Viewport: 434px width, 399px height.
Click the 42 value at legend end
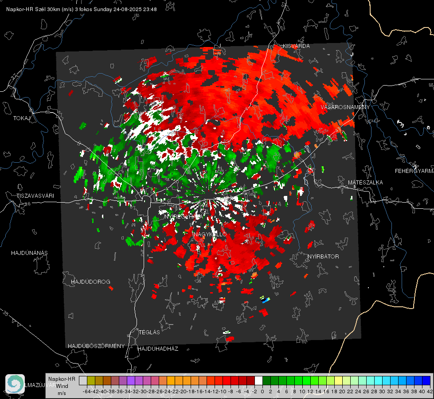(430, 391)
